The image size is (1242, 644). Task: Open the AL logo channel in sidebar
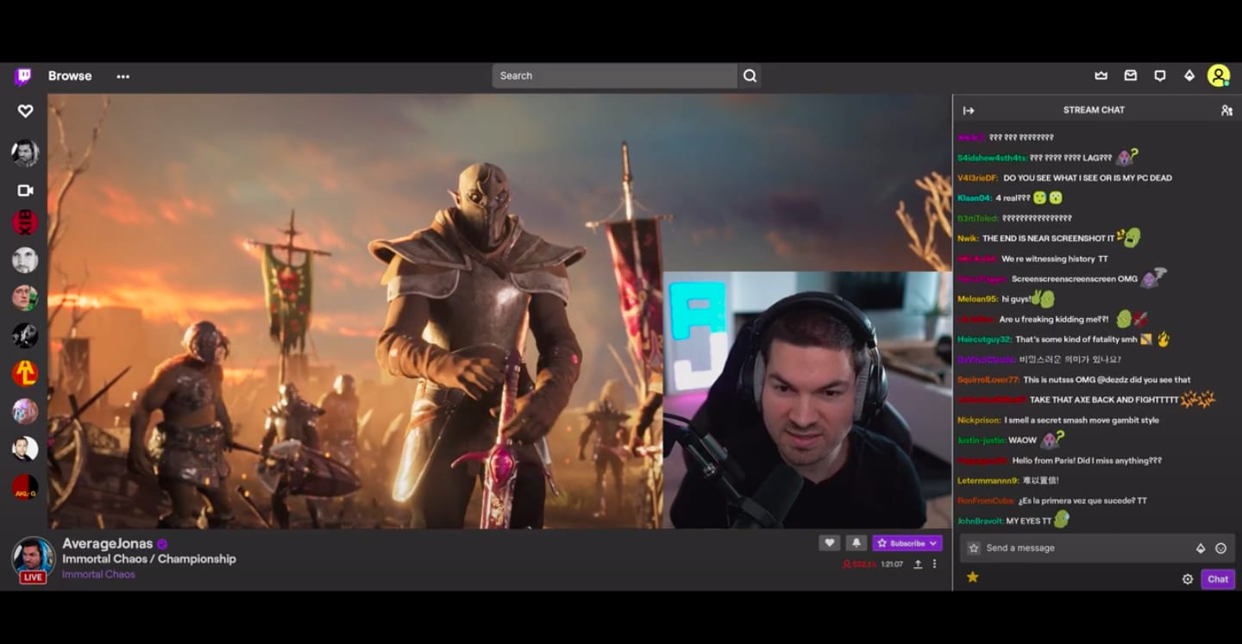tap(25, 373)
